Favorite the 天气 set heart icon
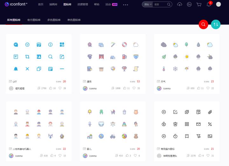 coord(208,88)
